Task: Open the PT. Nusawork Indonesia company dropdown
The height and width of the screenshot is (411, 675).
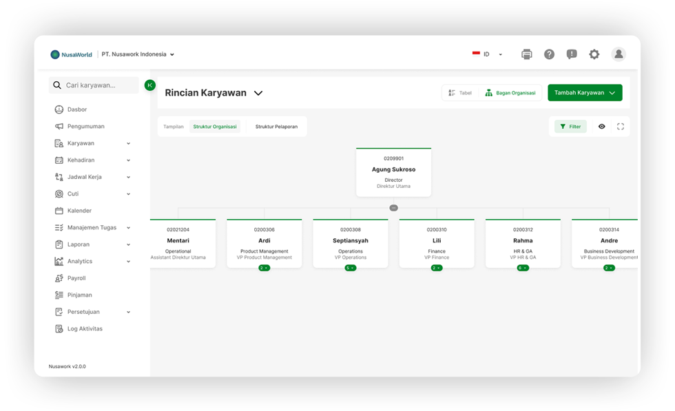Action: pos(138,54)
